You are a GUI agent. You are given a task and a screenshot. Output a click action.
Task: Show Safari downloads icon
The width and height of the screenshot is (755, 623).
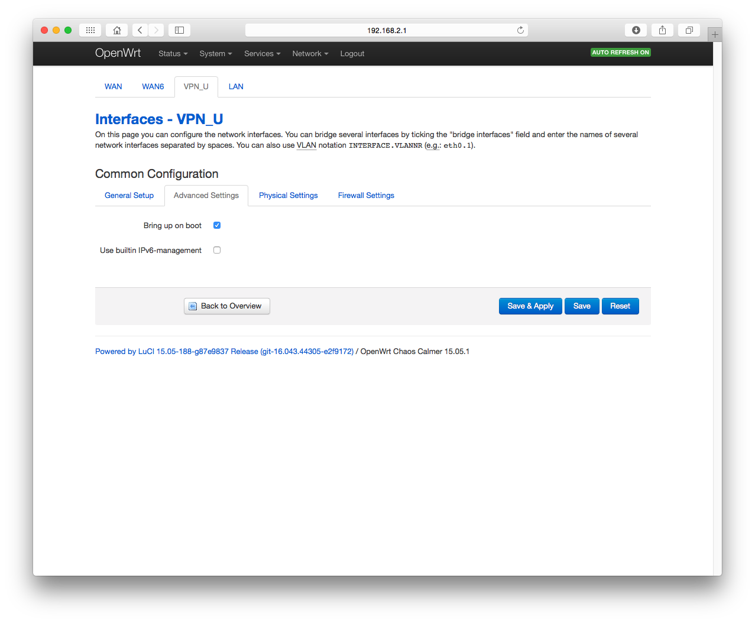[636, 30]
